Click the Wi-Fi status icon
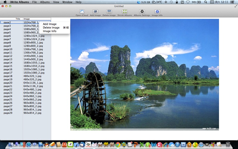The width and height of the screenshot is (238, 149). click(188, 2)
